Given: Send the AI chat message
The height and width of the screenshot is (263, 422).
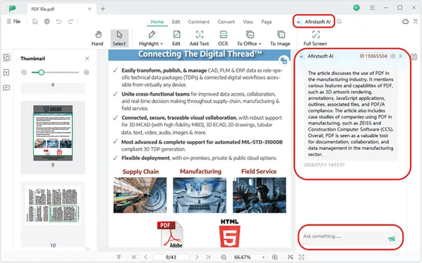Looking at the screenshot, I should click(x=391, y=238).
